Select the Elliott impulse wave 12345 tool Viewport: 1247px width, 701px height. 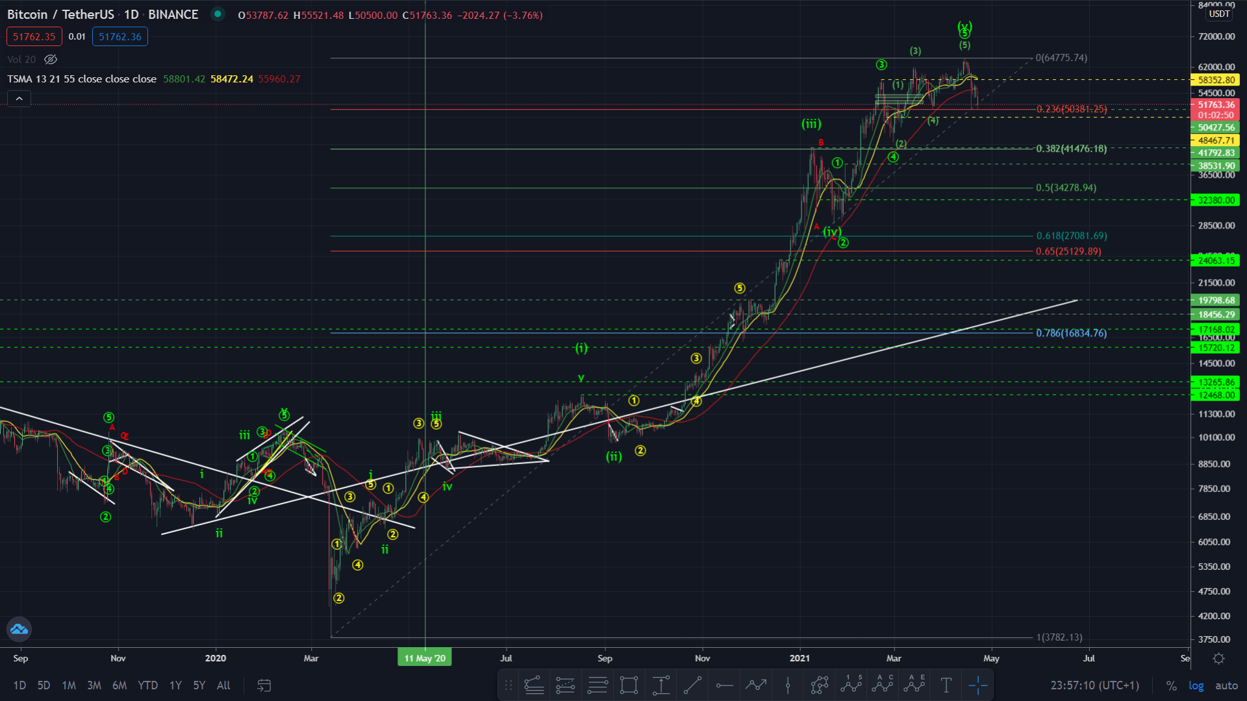coord(851,685)
